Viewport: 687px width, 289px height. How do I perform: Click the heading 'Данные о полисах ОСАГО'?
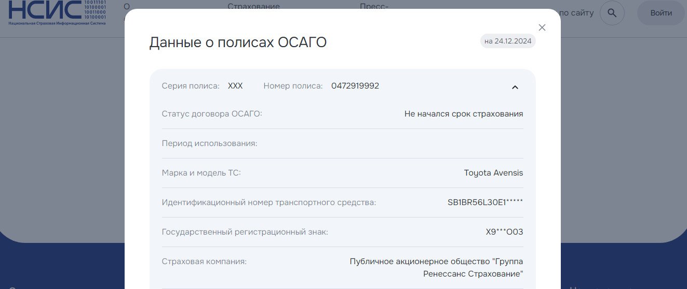click(238, 42)
